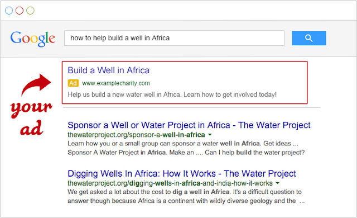Expand dropdown arrow next to digging-wells URL
Image resolution: width=357 pixels, height=218 pixels.
(x=277, y=183)
